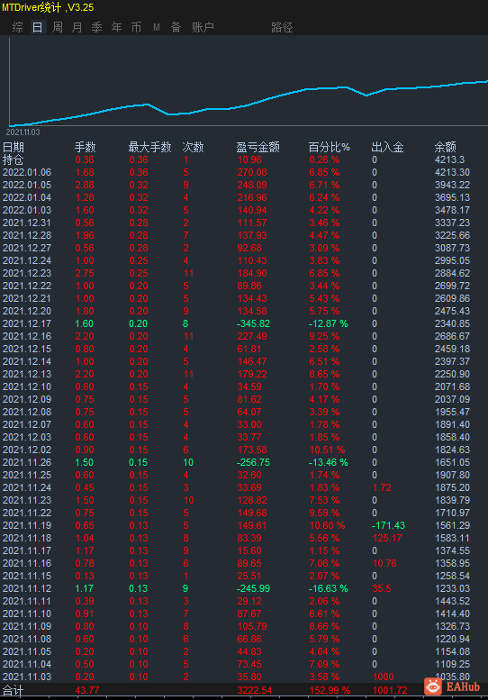Select the 2021.12.31 date row
488x700 pixels.
point(27,223)
